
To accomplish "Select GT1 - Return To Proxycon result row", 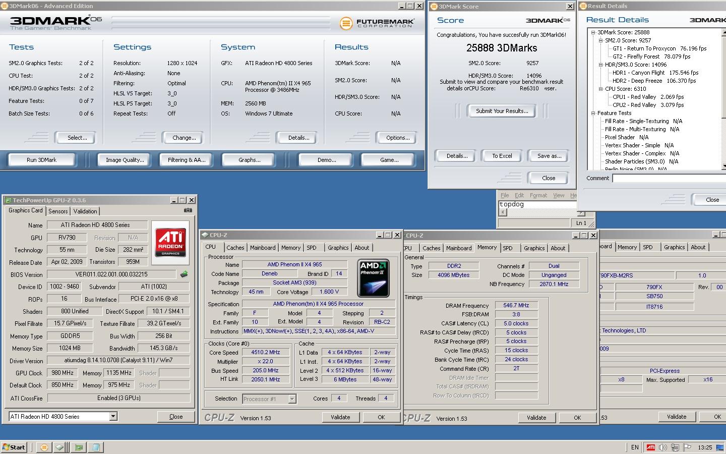I will click(x=659, y=48).
